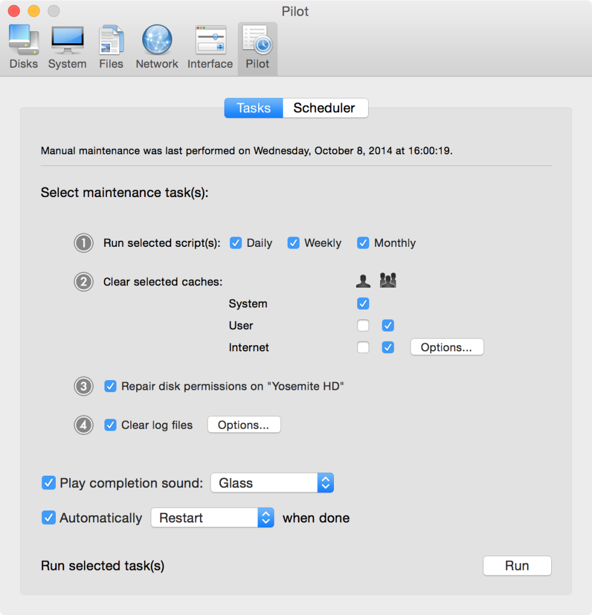
Task: Toggle the System cache checkbox
Action: click(x=363, y=303)
